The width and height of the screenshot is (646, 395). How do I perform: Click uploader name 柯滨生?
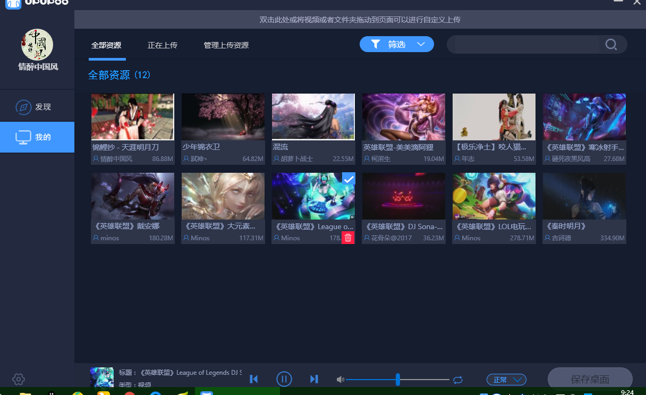[x=380, y=159]
